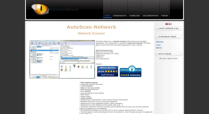Select the 'Sun OpenSolaris' requirement line
This screenshot has width=209, height=114.
[102, 59]
